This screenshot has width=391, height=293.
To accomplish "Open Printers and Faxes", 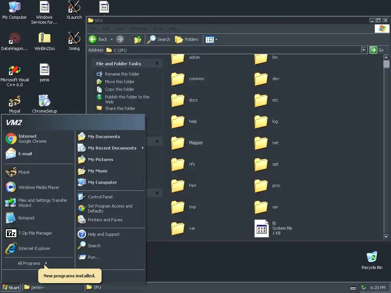I will (x=100, y=220).
